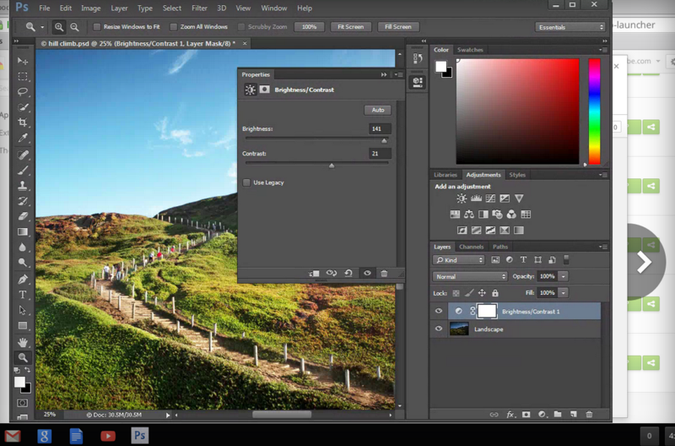Click the Contrast value field
This screenshot has width=675, height=446.
pos(379,154)
